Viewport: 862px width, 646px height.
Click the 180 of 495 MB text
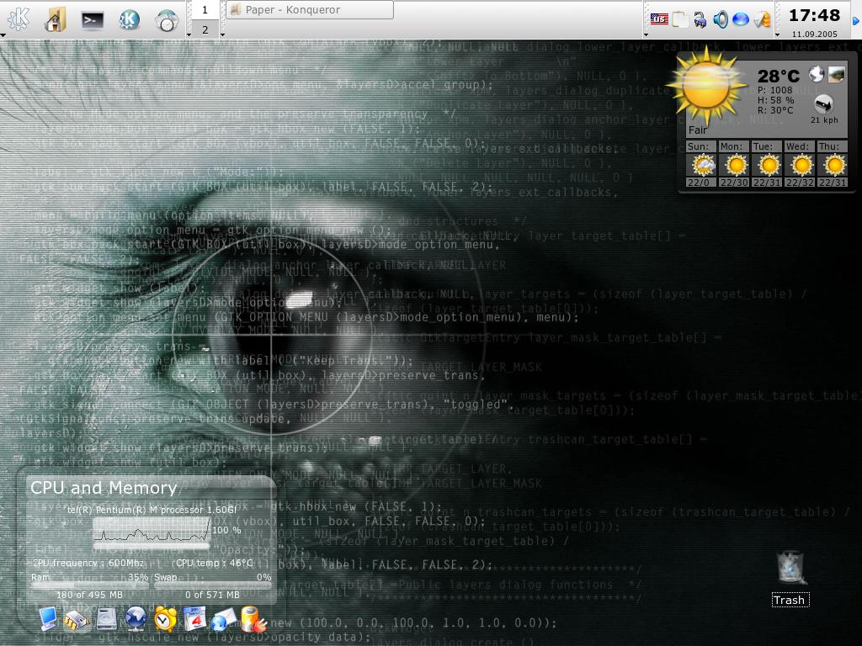(89, 595)
